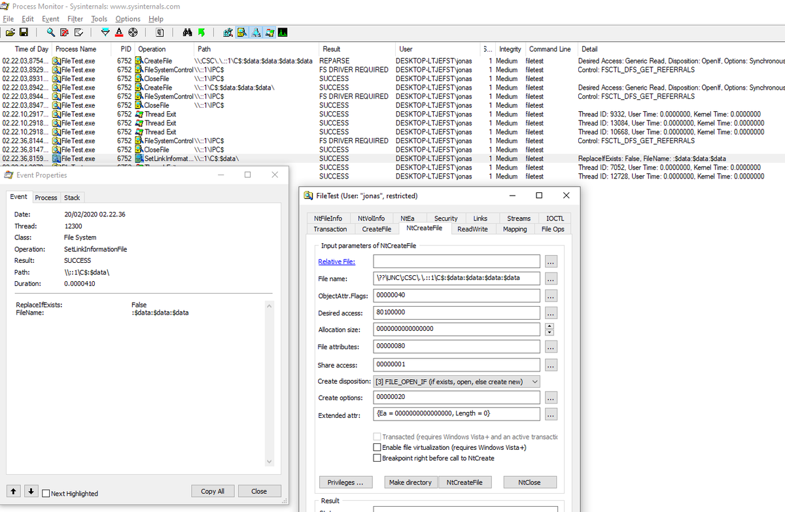
Task: Toggle the Show Profiling Events icon
Action: 283,33
